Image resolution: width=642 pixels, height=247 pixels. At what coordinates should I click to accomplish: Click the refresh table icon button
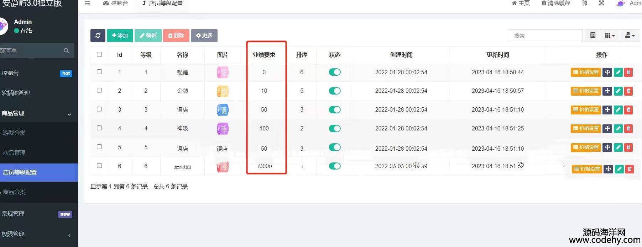(98, 36)
